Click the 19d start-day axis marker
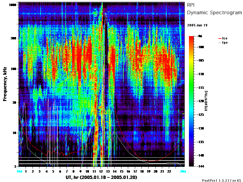This screenshot has width=243, height=182. (x=19, y=171)
